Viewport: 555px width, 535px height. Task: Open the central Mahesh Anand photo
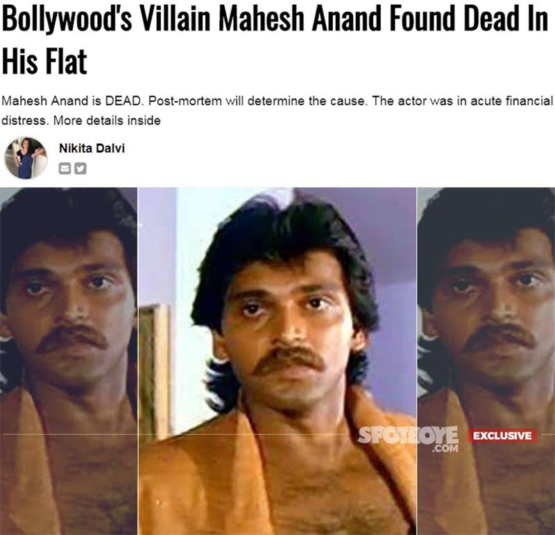point(277,361)
